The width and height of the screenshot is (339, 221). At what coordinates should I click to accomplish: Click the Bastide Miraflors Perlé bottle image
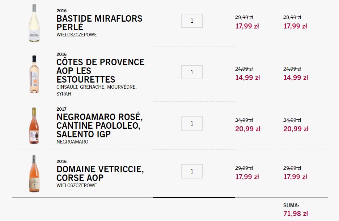point(34,23)
